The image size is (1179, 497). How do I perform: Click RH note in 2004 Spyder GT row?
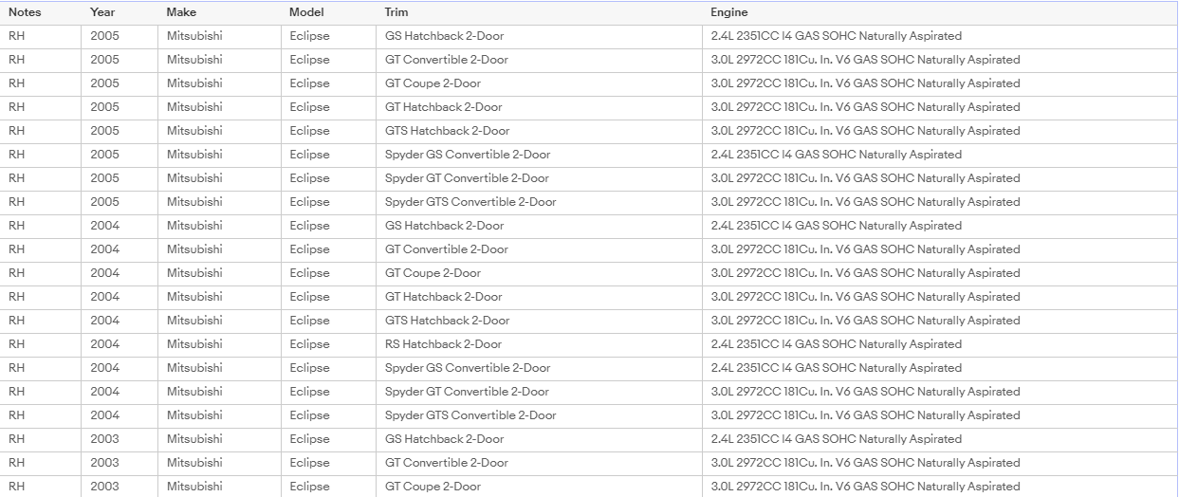click(x=16, y=392)
